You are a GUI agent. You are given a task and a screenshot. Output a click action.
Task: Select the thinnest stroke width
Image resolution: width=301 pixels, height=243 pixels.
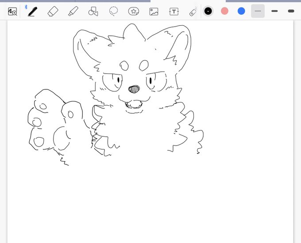258,11
